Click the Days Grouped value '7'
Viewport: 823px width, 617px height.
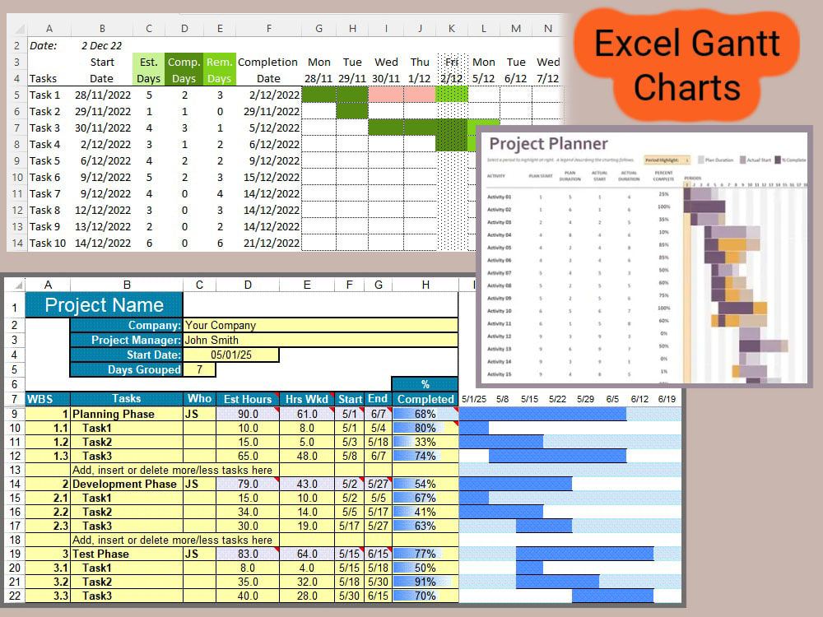tap(199, 370)
